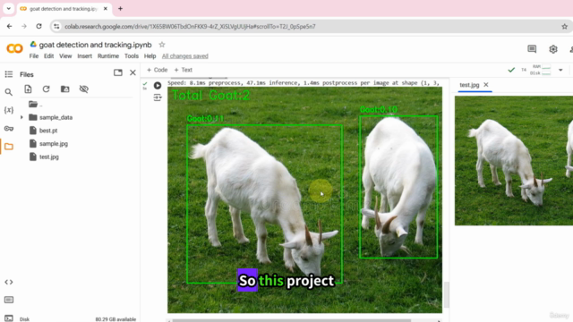Click the Colab logo
The image size is (573, 322).
tap(14, 48)
